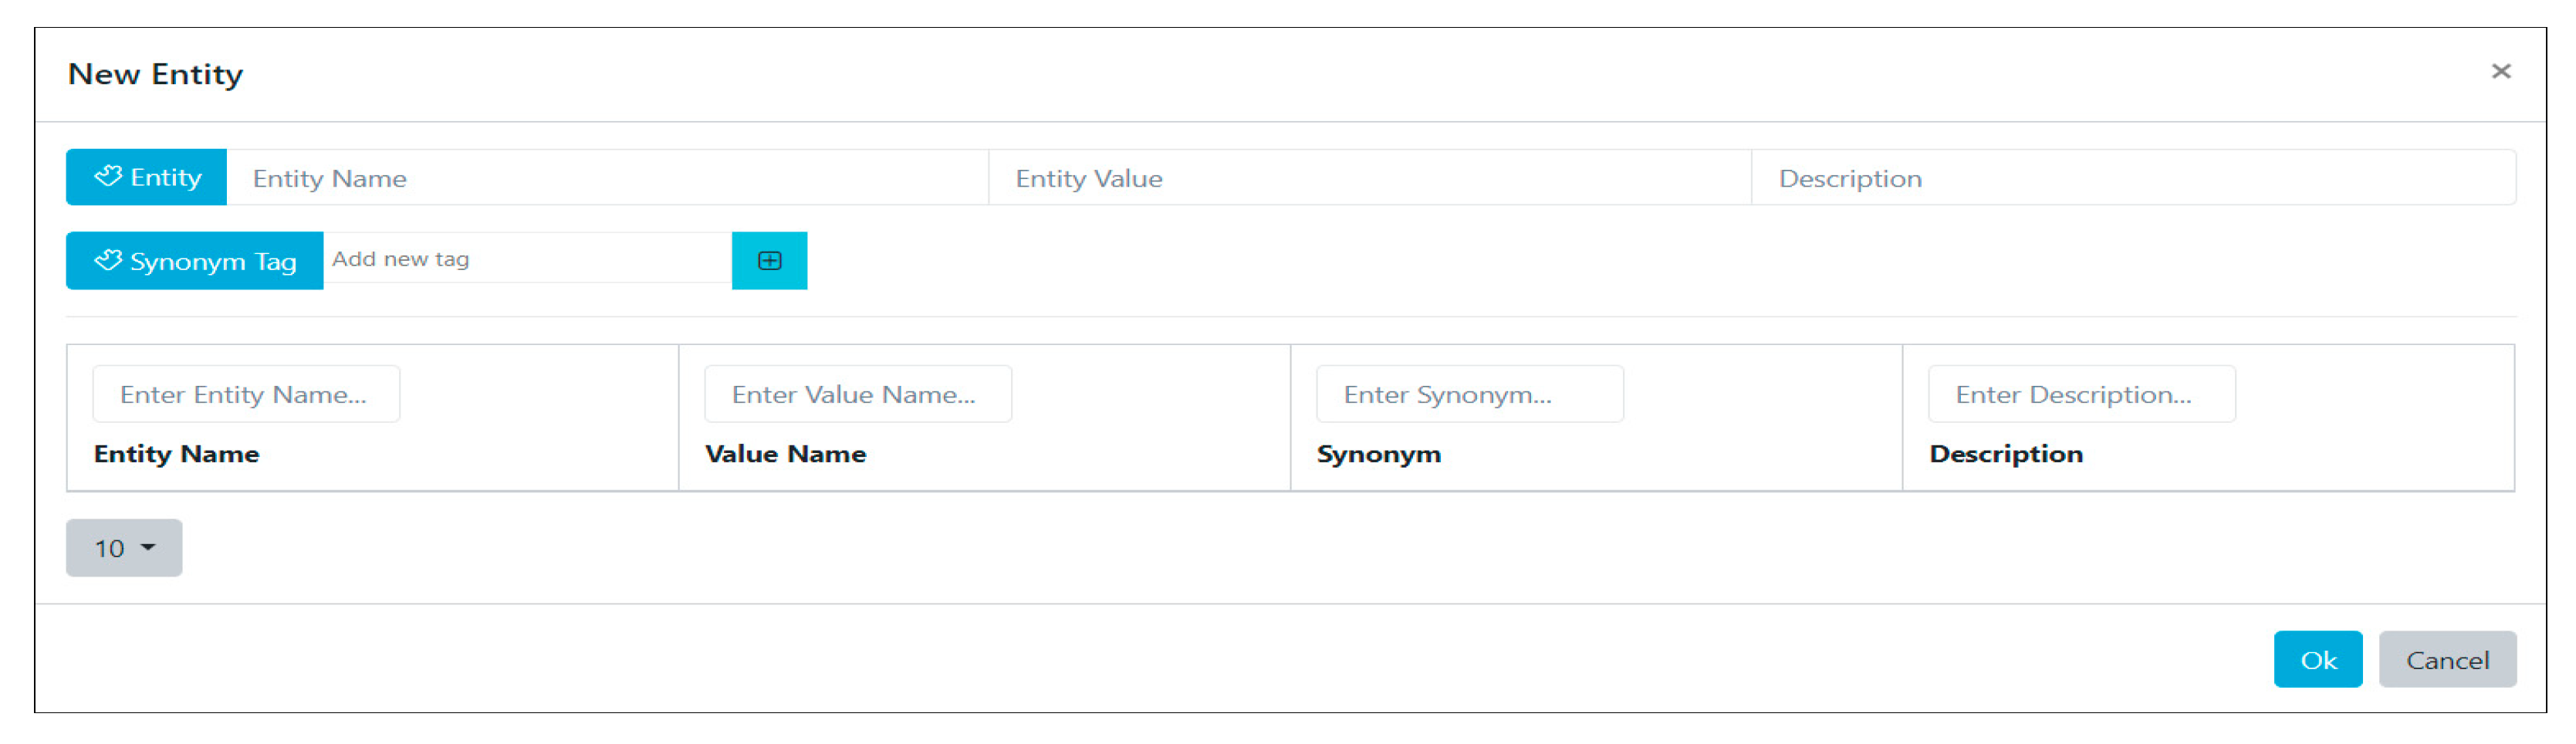Click the Synonym column header
This screenshot has width=2576, height=744.
click(x=1379, y=454)
